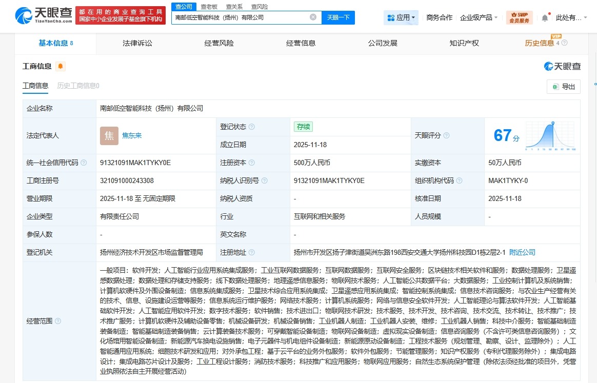Click the 天眼一下 search button

click(x=339, y=17)
